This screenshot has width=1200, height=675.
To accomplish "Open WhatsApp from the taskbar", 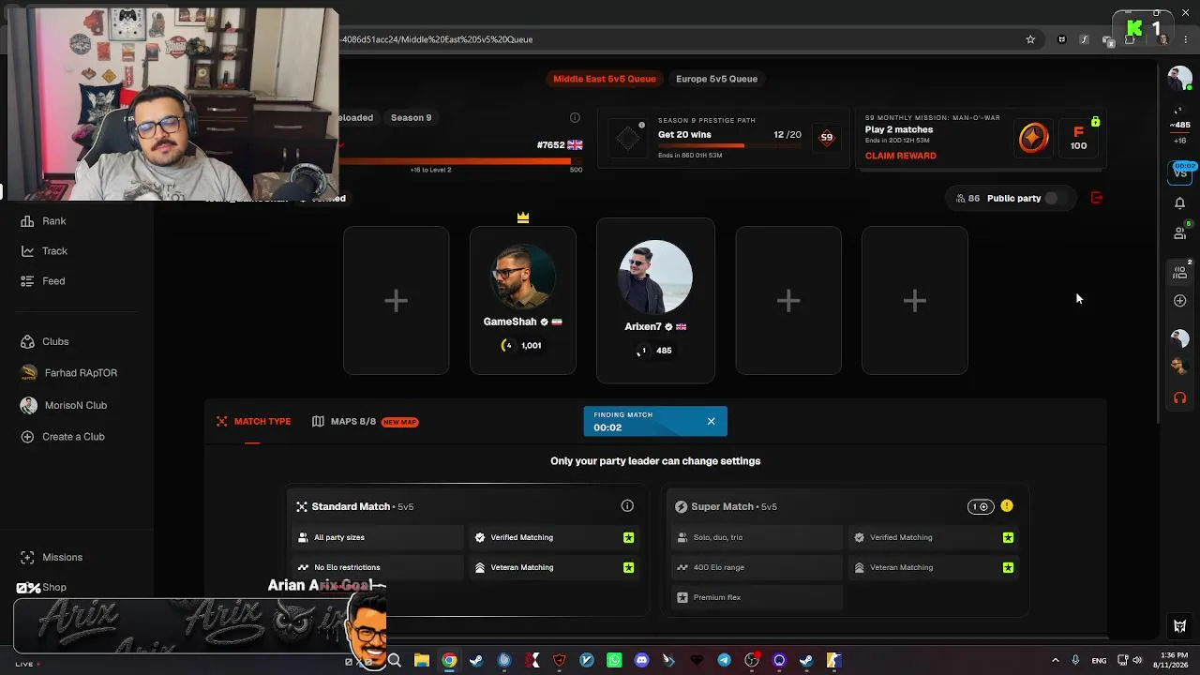I will click(x=614, y=661).
